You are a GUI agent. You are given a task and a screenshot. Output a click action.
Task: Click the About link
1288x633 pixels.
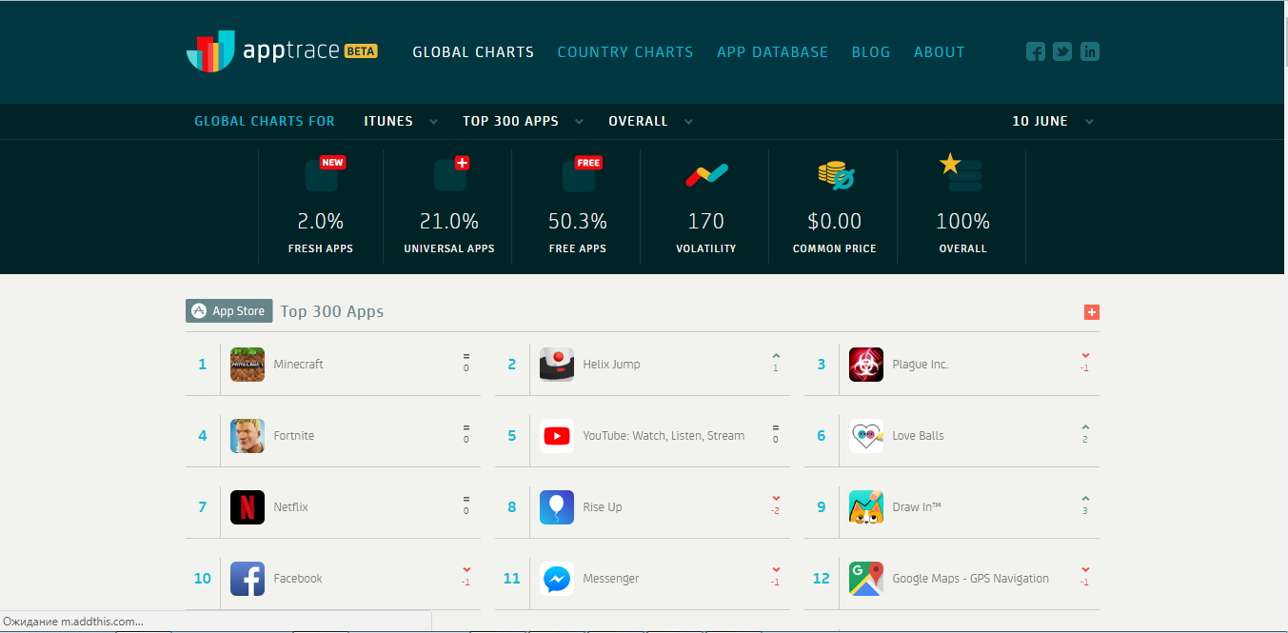[940, 52]
